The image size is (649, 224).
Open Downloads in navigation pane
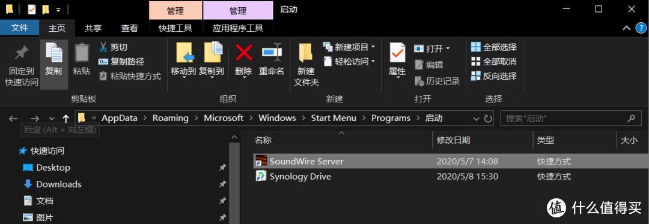point(52,184)
